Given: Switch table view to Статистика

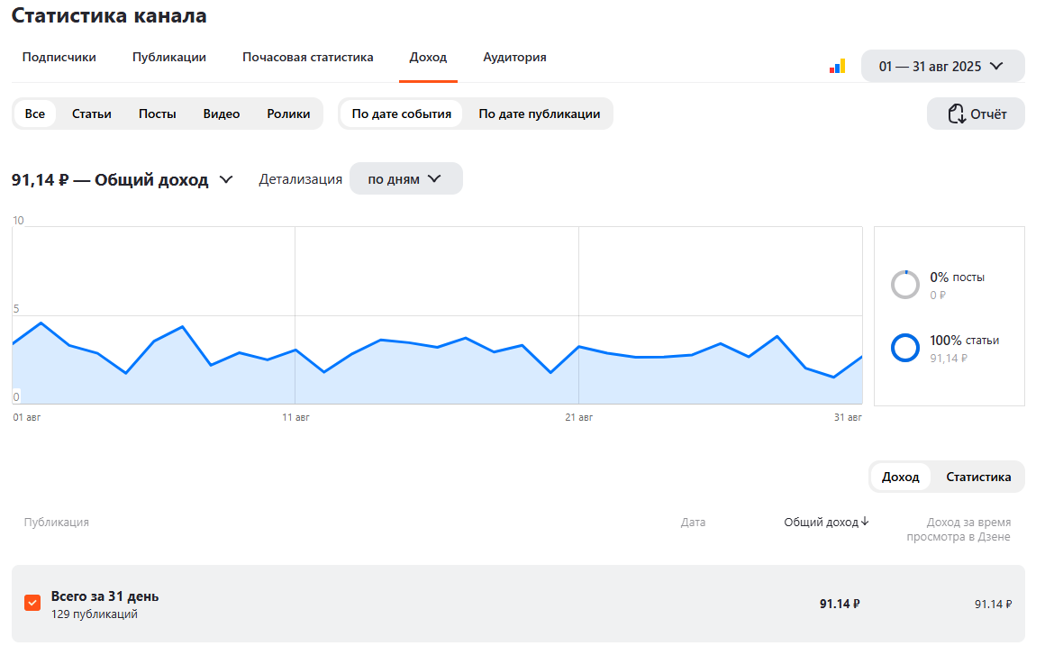Looking at the screenshot, I should 978,477.
